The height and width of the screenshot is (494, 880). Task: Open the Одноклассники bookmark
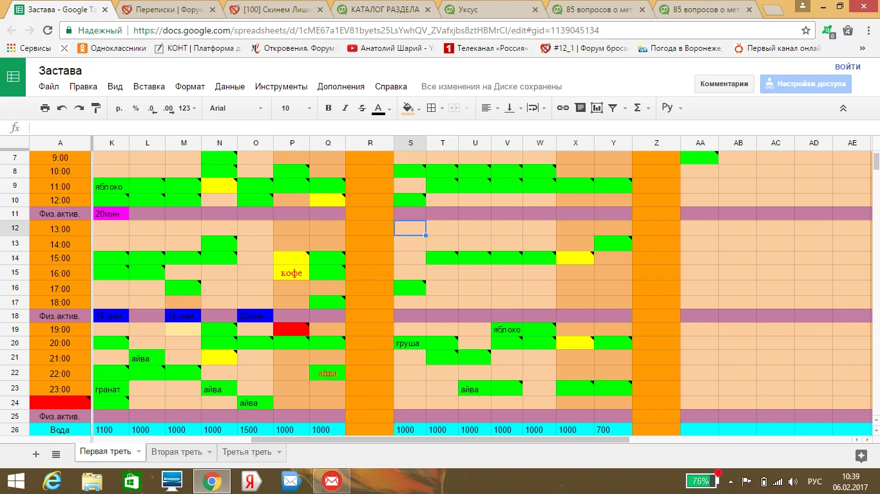111,48
